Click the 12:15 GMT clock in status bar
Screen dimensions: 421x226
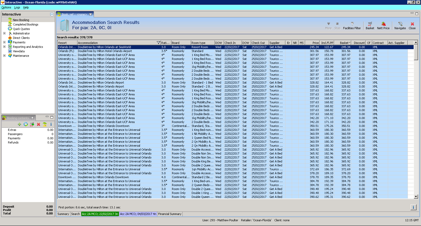pos(412,220)
